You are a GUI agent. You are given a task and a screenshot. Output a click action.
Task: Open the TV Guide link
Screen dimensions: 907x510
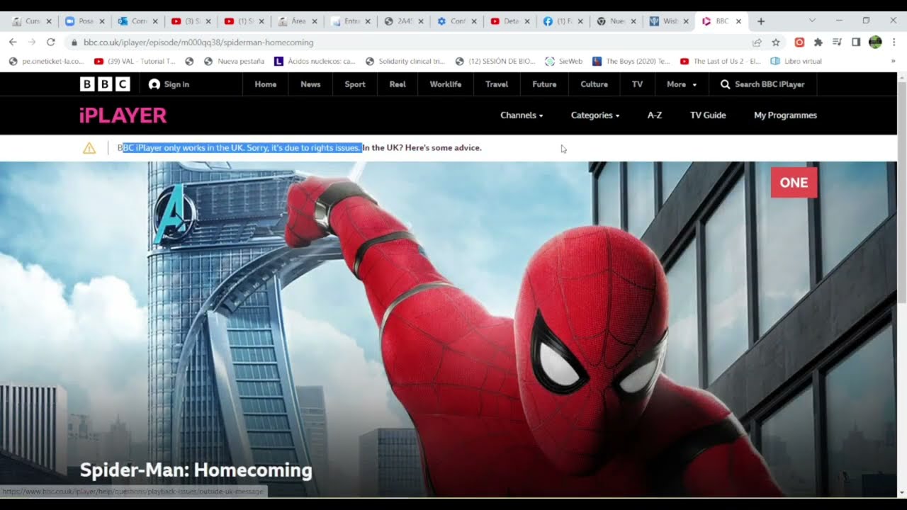(x=708, y=115)
